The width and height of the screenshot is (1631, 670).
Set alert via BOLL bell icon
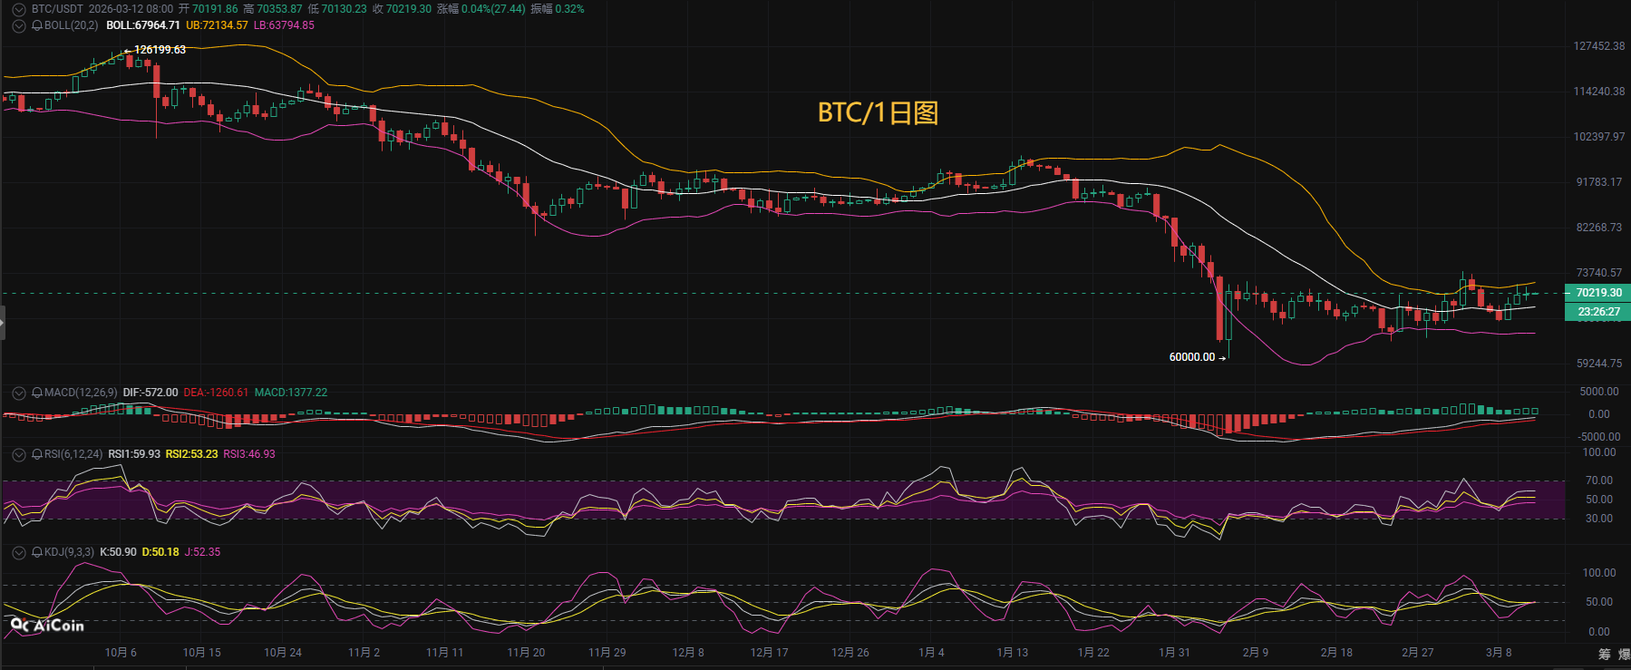tap(37, 25)
